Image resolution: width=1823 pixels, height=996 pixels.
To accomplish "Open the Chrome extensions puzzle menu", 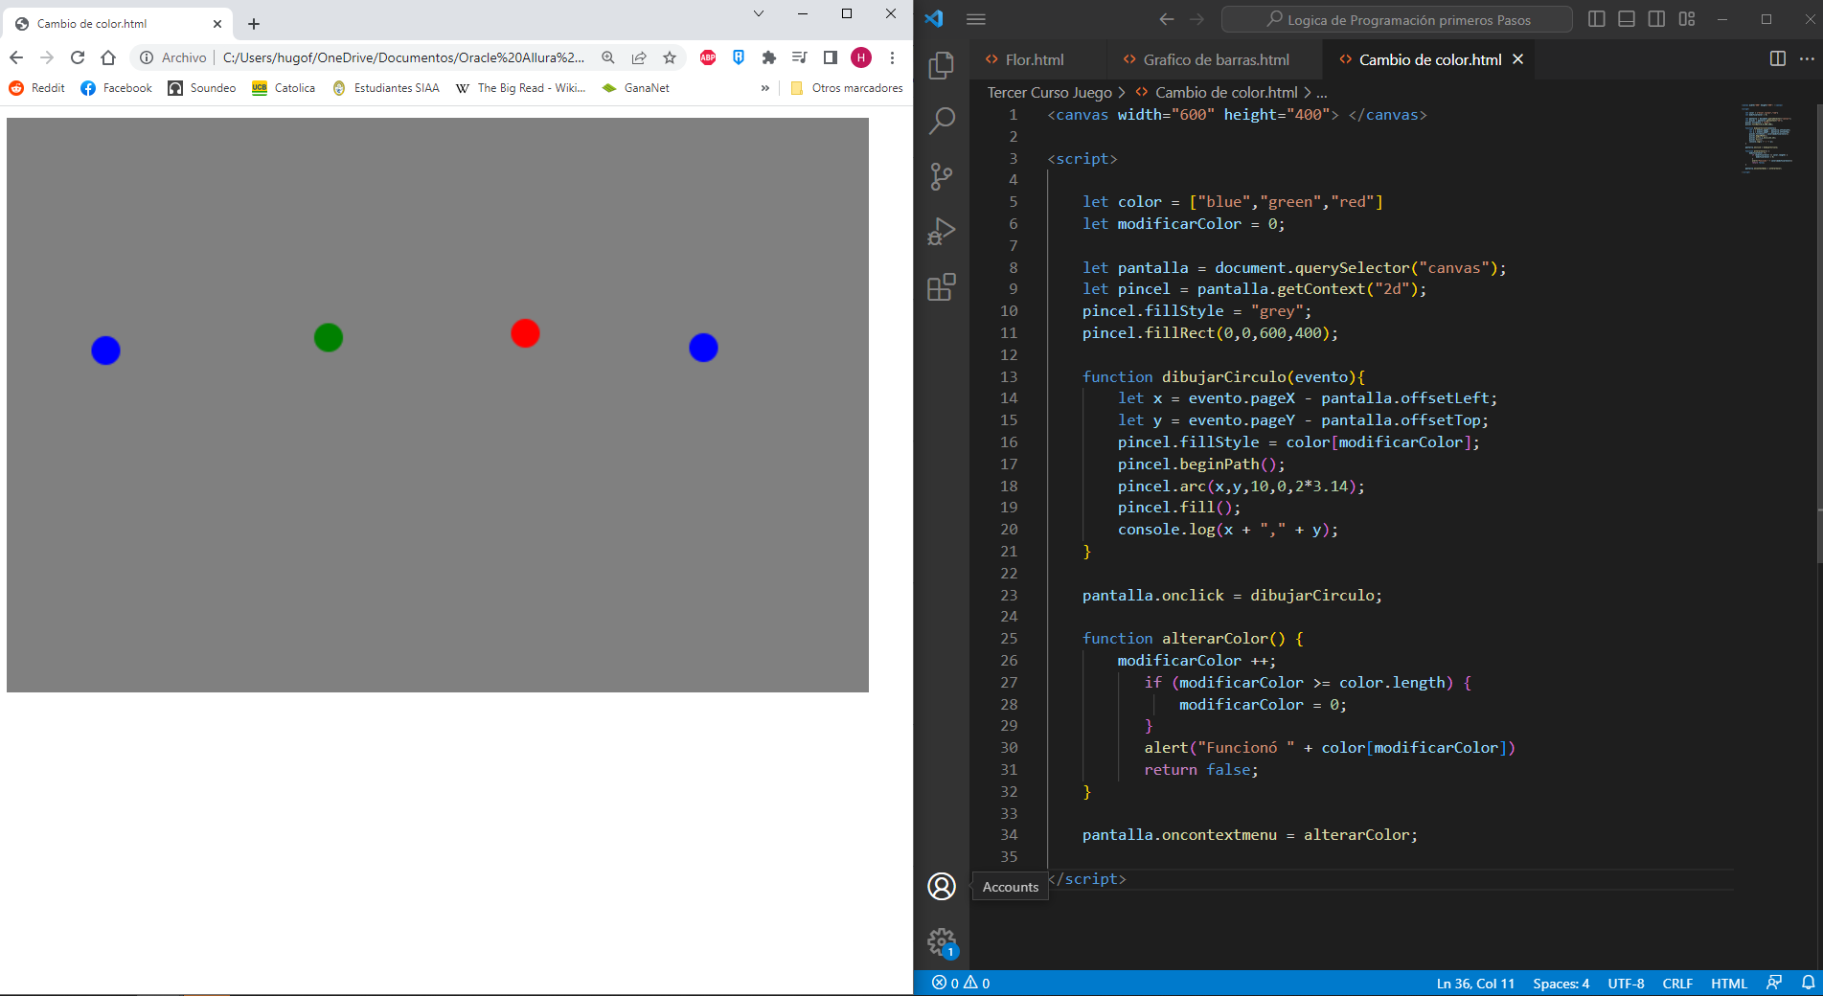I will click(x=769, y=57).
